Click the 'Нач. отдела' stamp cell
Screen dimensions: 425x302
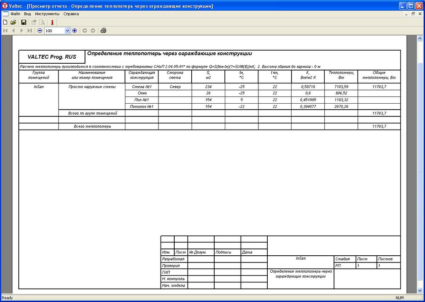[x=174, y=285]
